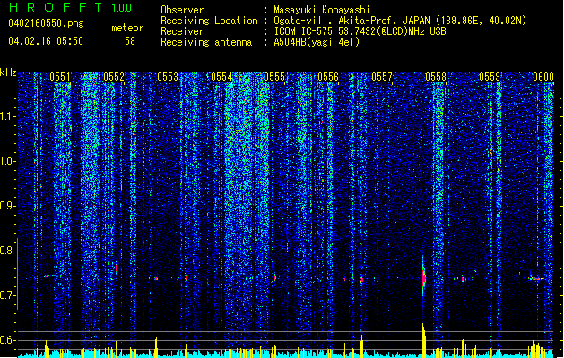Viewport: 564px width, 358px height.
Task: Click the 0553 time marker
Action: pos(168,77)
